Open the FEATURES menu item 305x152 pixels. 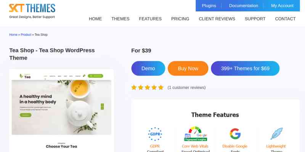150,19
